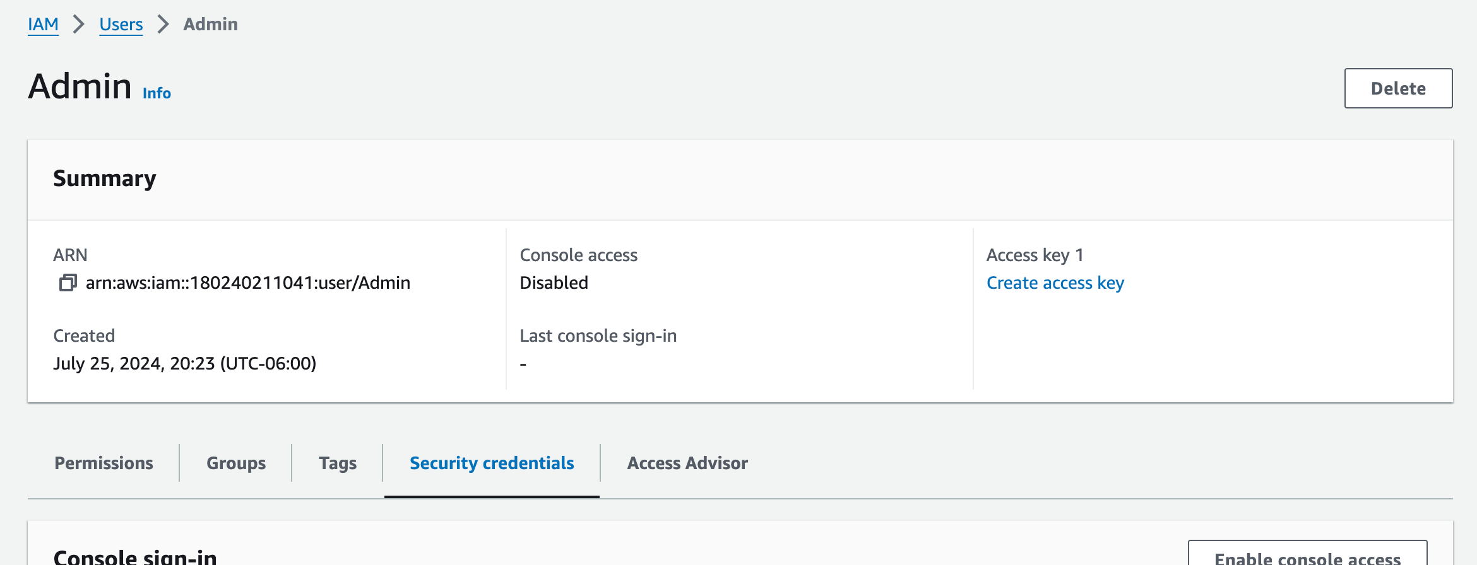Select the ARN text arn:aws:iam::180240211041:user/Admin
This screenshot has height=565, width=1477.
pos(248,283)
